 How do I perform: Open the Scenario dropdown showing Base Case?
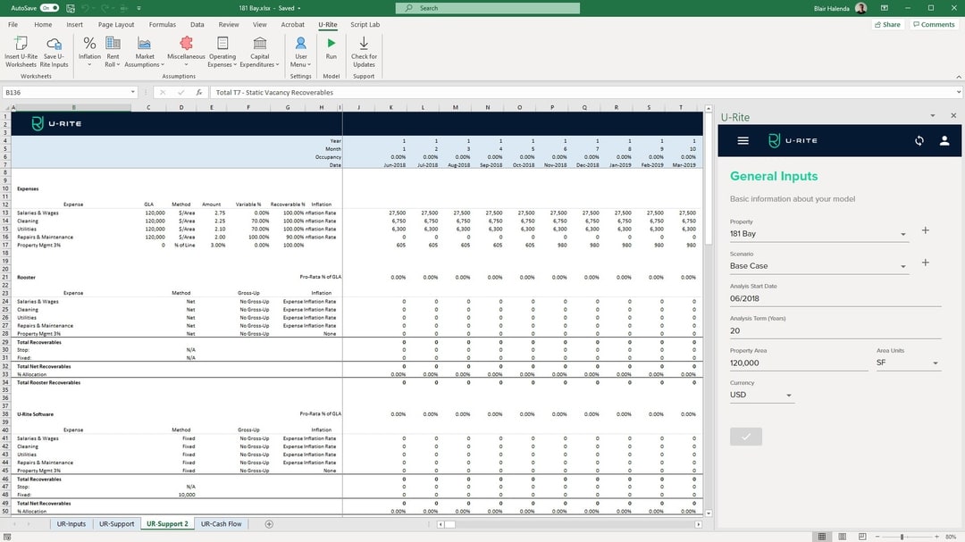click(x=902, y=265)
